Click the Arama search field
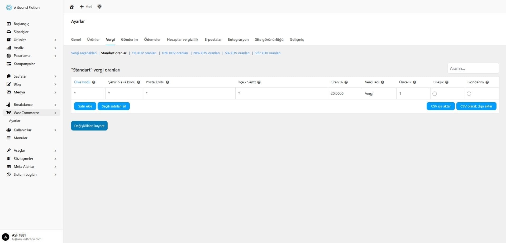Viewport: 506px width, 243px height. pos(473,68)
